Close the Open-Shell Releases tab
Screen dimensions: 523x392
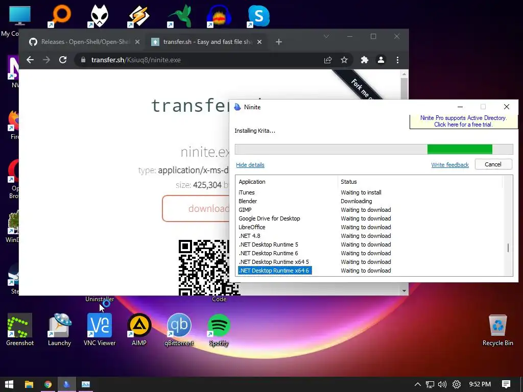[137, 42]
